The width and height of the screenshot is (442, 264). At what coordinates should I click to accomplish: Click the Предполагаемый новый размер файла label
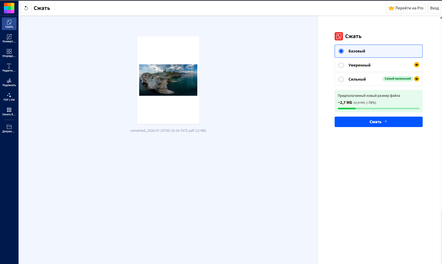click(x=369, y=96)
